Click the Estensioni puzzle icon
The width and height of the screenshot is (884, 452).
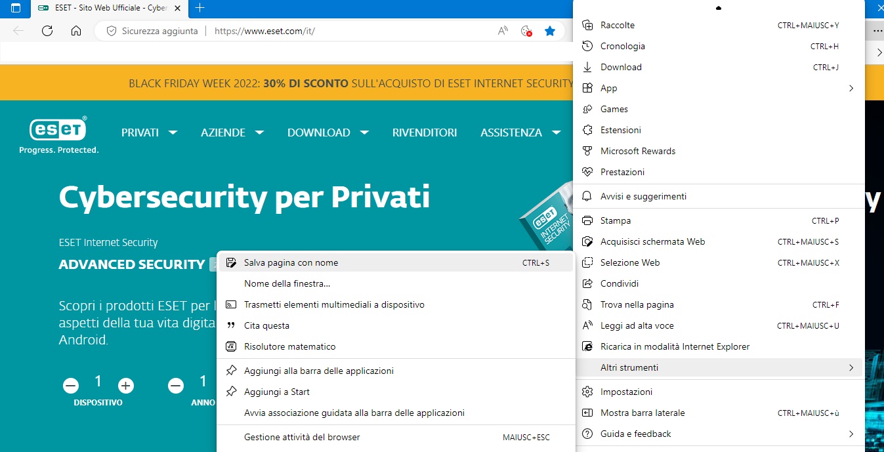pyautogui.click(x=588, y=130)
